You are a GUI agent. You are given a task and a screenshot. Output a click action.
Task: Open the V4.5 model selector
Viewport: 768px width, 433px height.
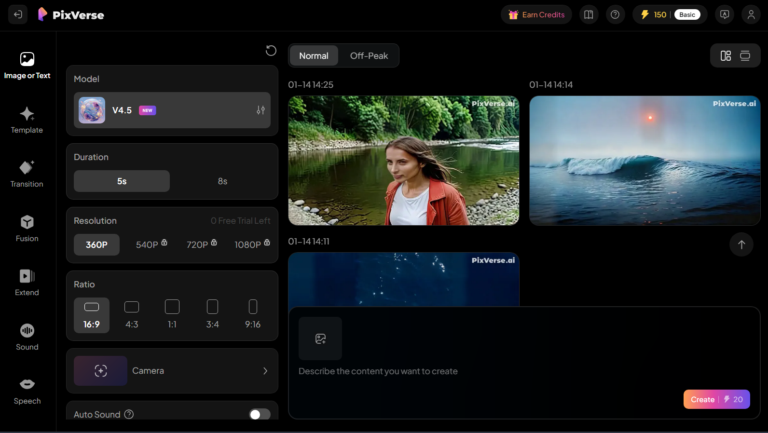(172, 110)
